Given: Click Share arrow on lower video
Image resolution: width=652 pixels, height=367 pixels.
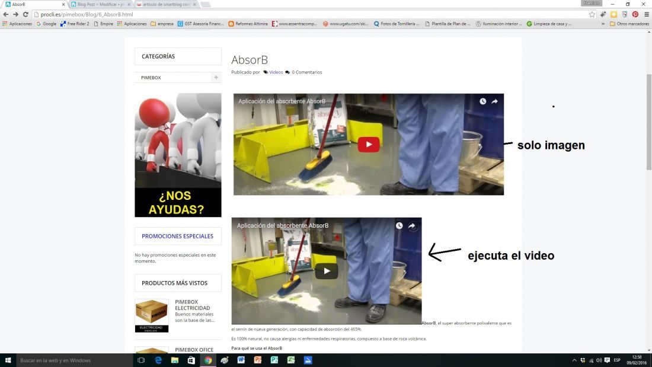Looking at the screenshot, I should [412, 225].
